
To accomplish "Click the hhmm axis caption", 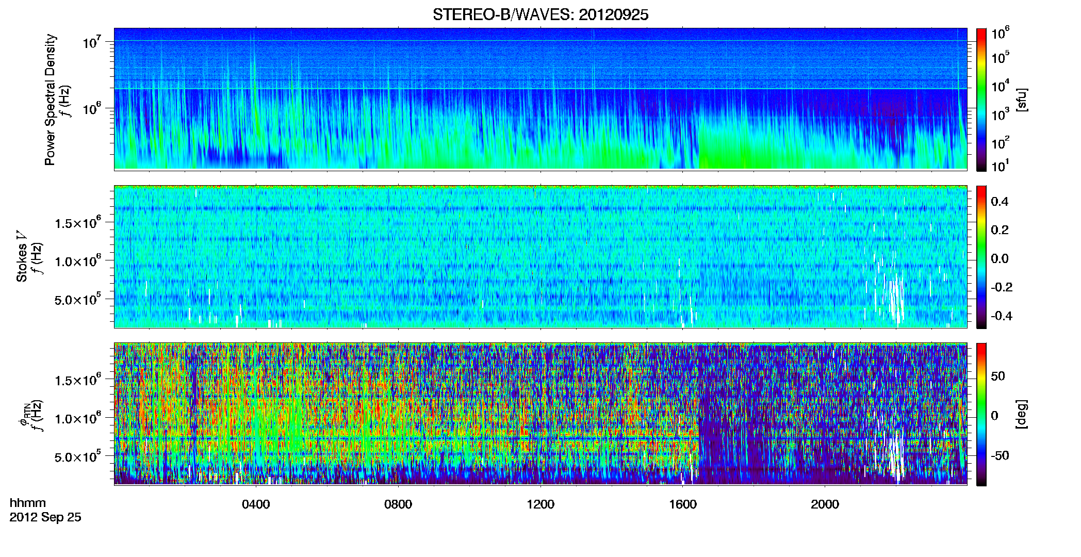I will pyautogui.click(x=28, y=503).
